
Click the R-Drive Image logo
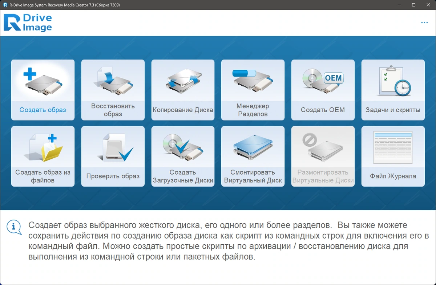click(x=28, y=23)
